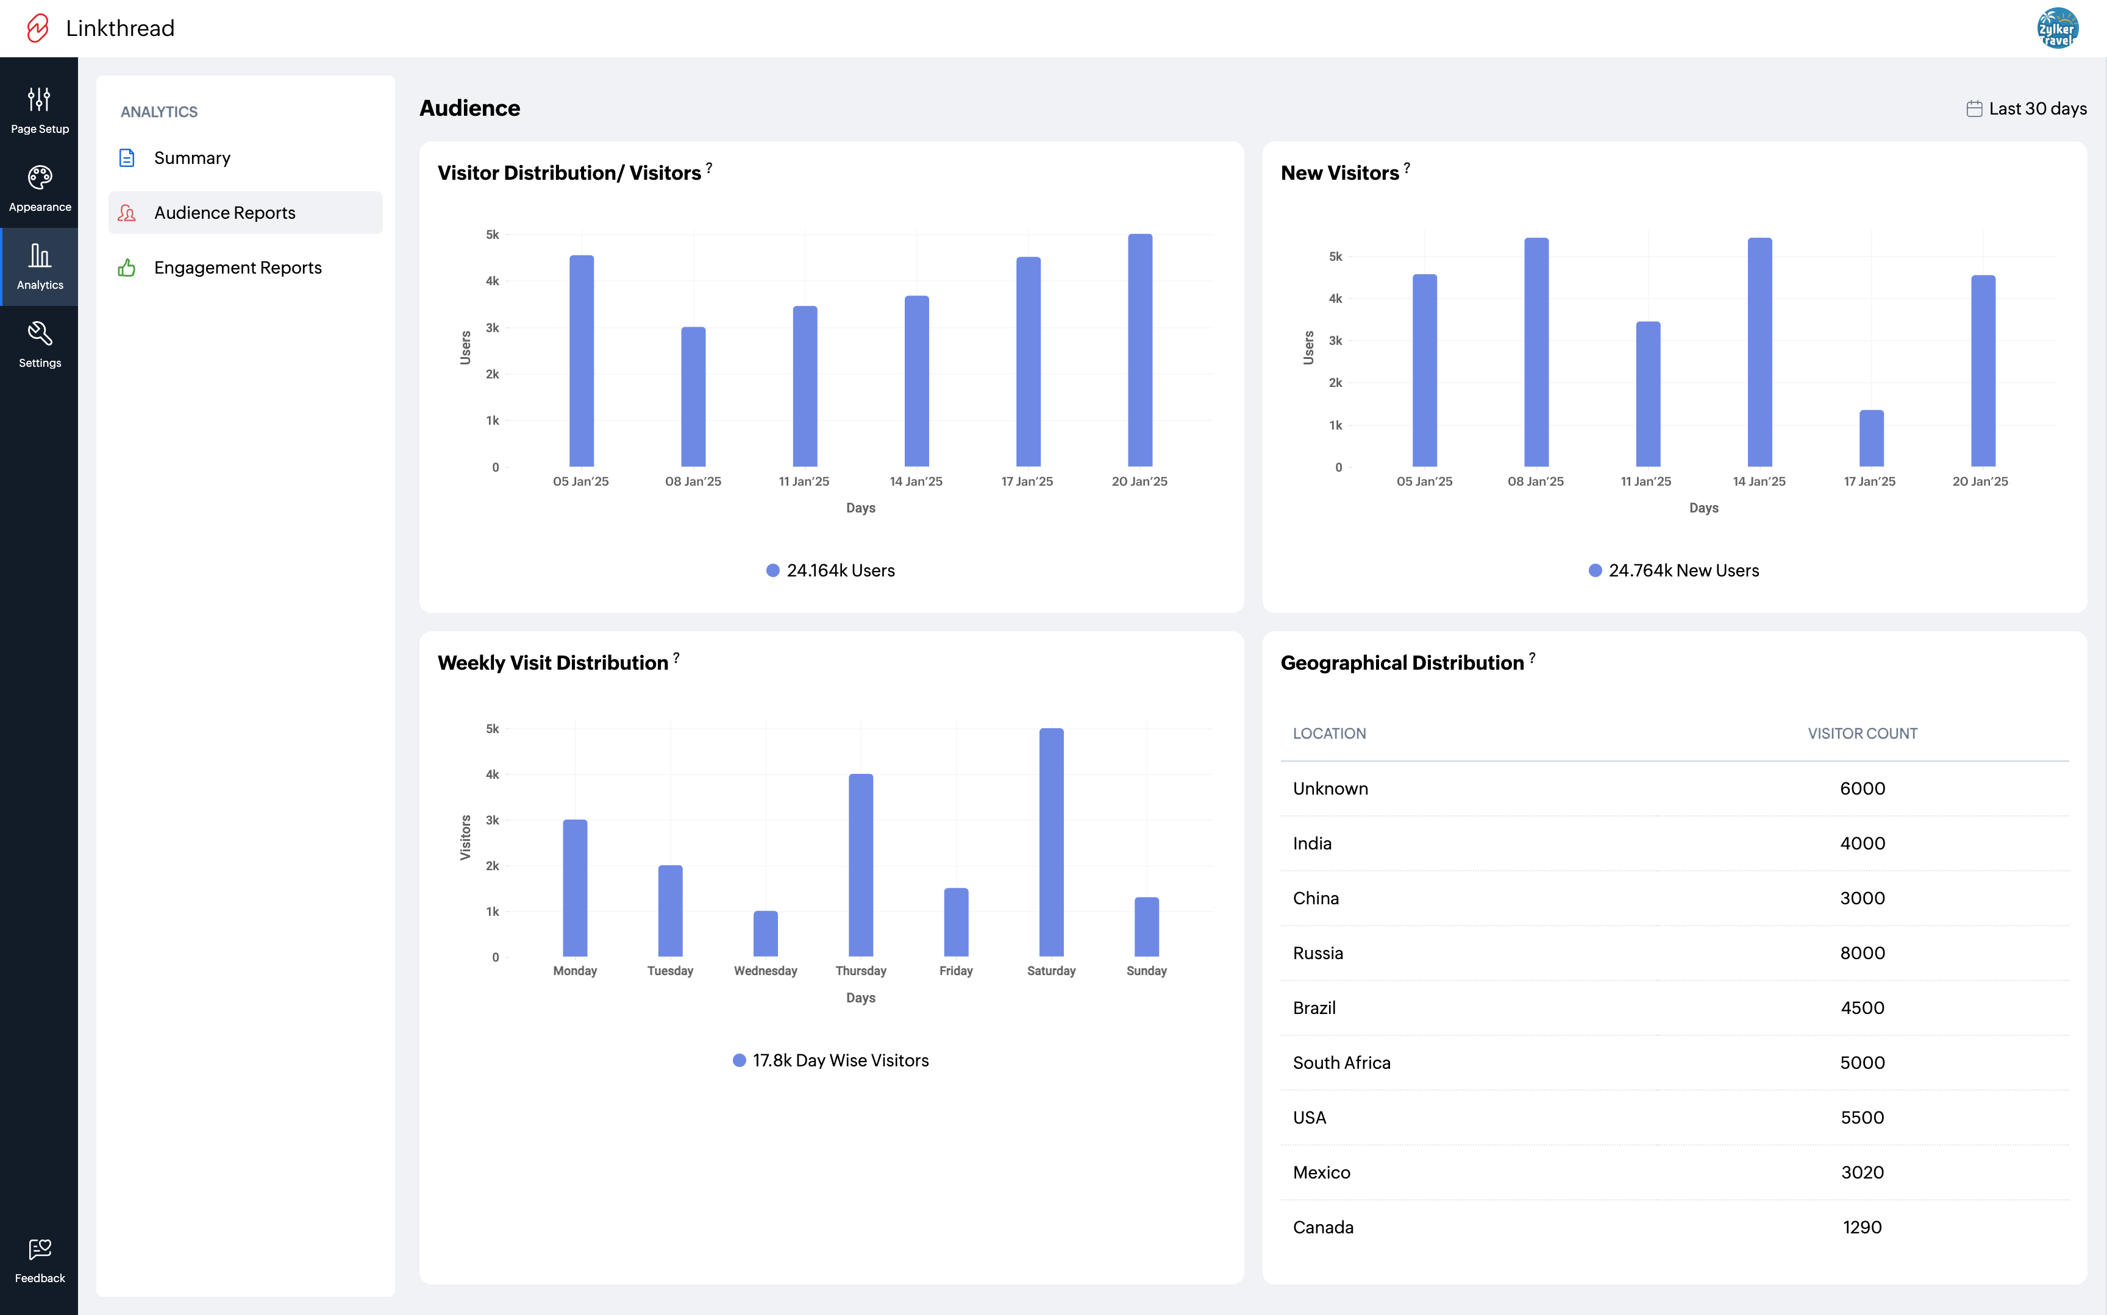Toggle the 24.764k New Users legend
This screenshot has width=2107, height=1315.
click(1674, 570)
